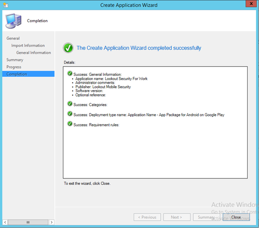
Task: Click the computer icon beside Completion header
Action: [13, 21]
